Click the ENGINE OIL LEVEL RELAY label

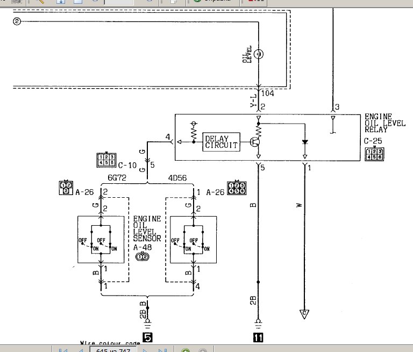(x=379, y=123)
